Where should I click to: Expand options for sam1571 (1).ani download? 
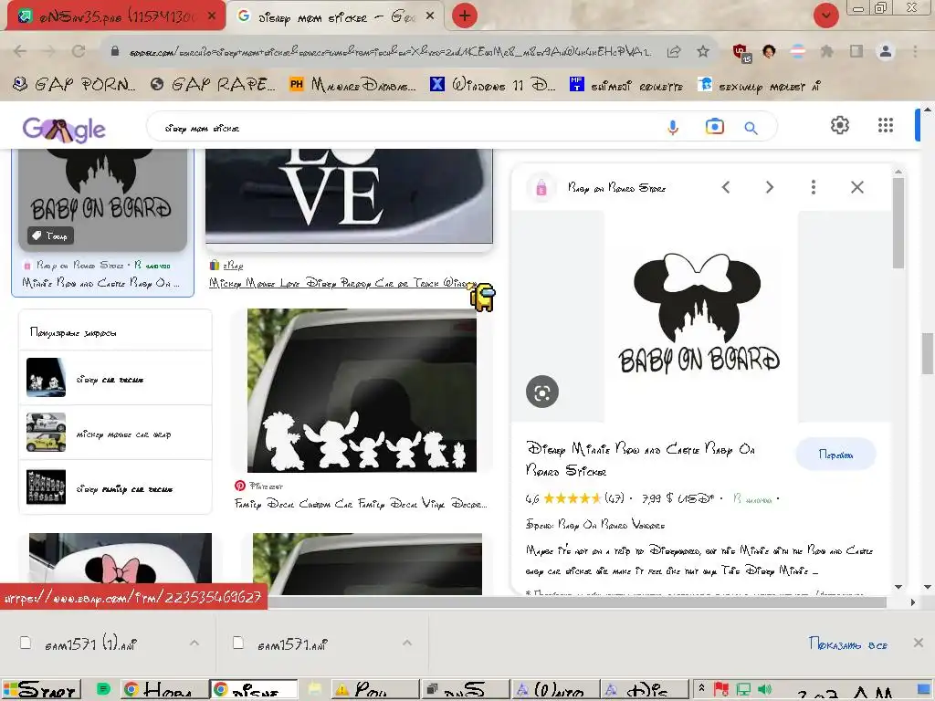[x=194, y=643]
